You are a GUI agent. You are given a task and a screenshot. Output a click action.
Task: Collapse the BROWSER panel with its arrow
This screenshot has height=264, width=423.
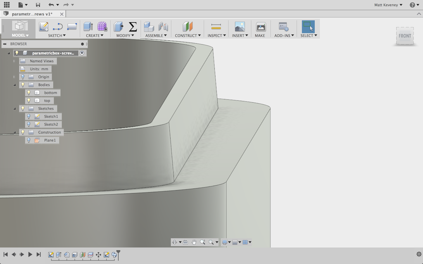5,44
